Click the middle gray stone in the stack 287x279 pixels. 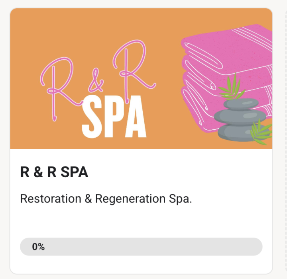(x=240, y=117)
